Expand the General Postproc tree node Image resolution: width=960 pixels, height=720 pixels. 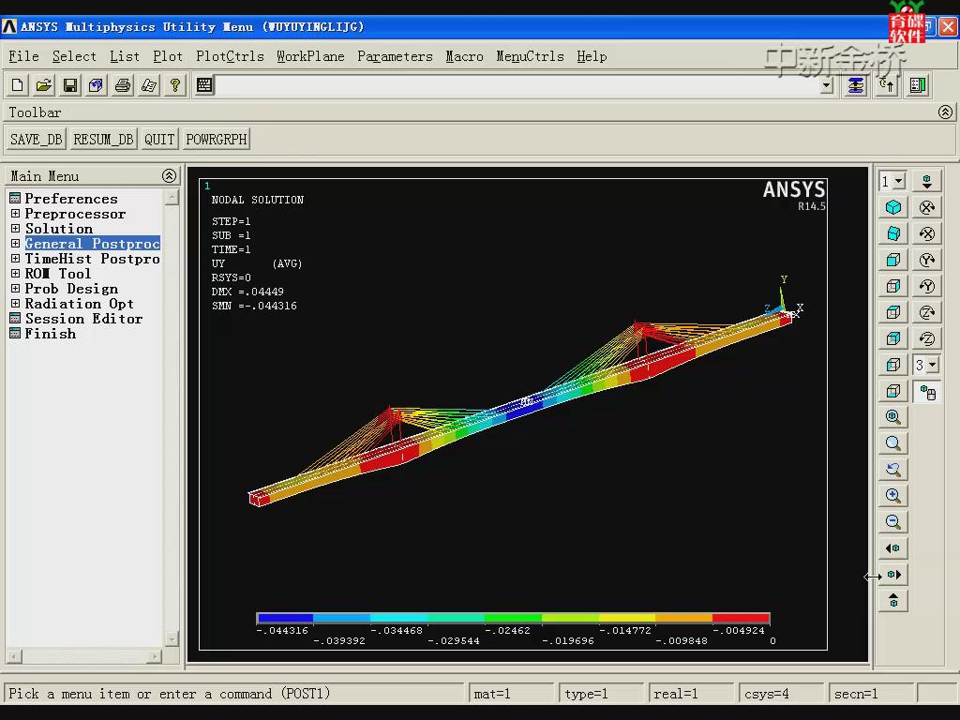(15, 244)
